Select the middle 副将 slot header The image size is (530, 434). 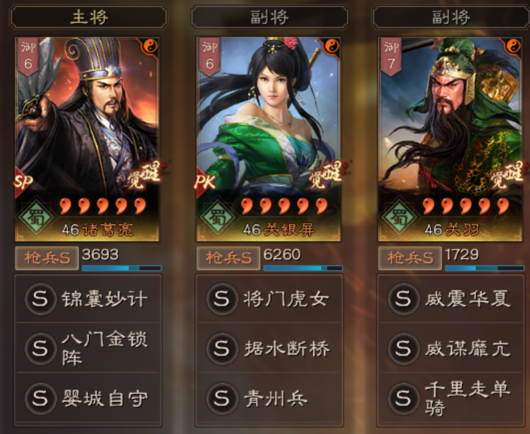[270, 17]
